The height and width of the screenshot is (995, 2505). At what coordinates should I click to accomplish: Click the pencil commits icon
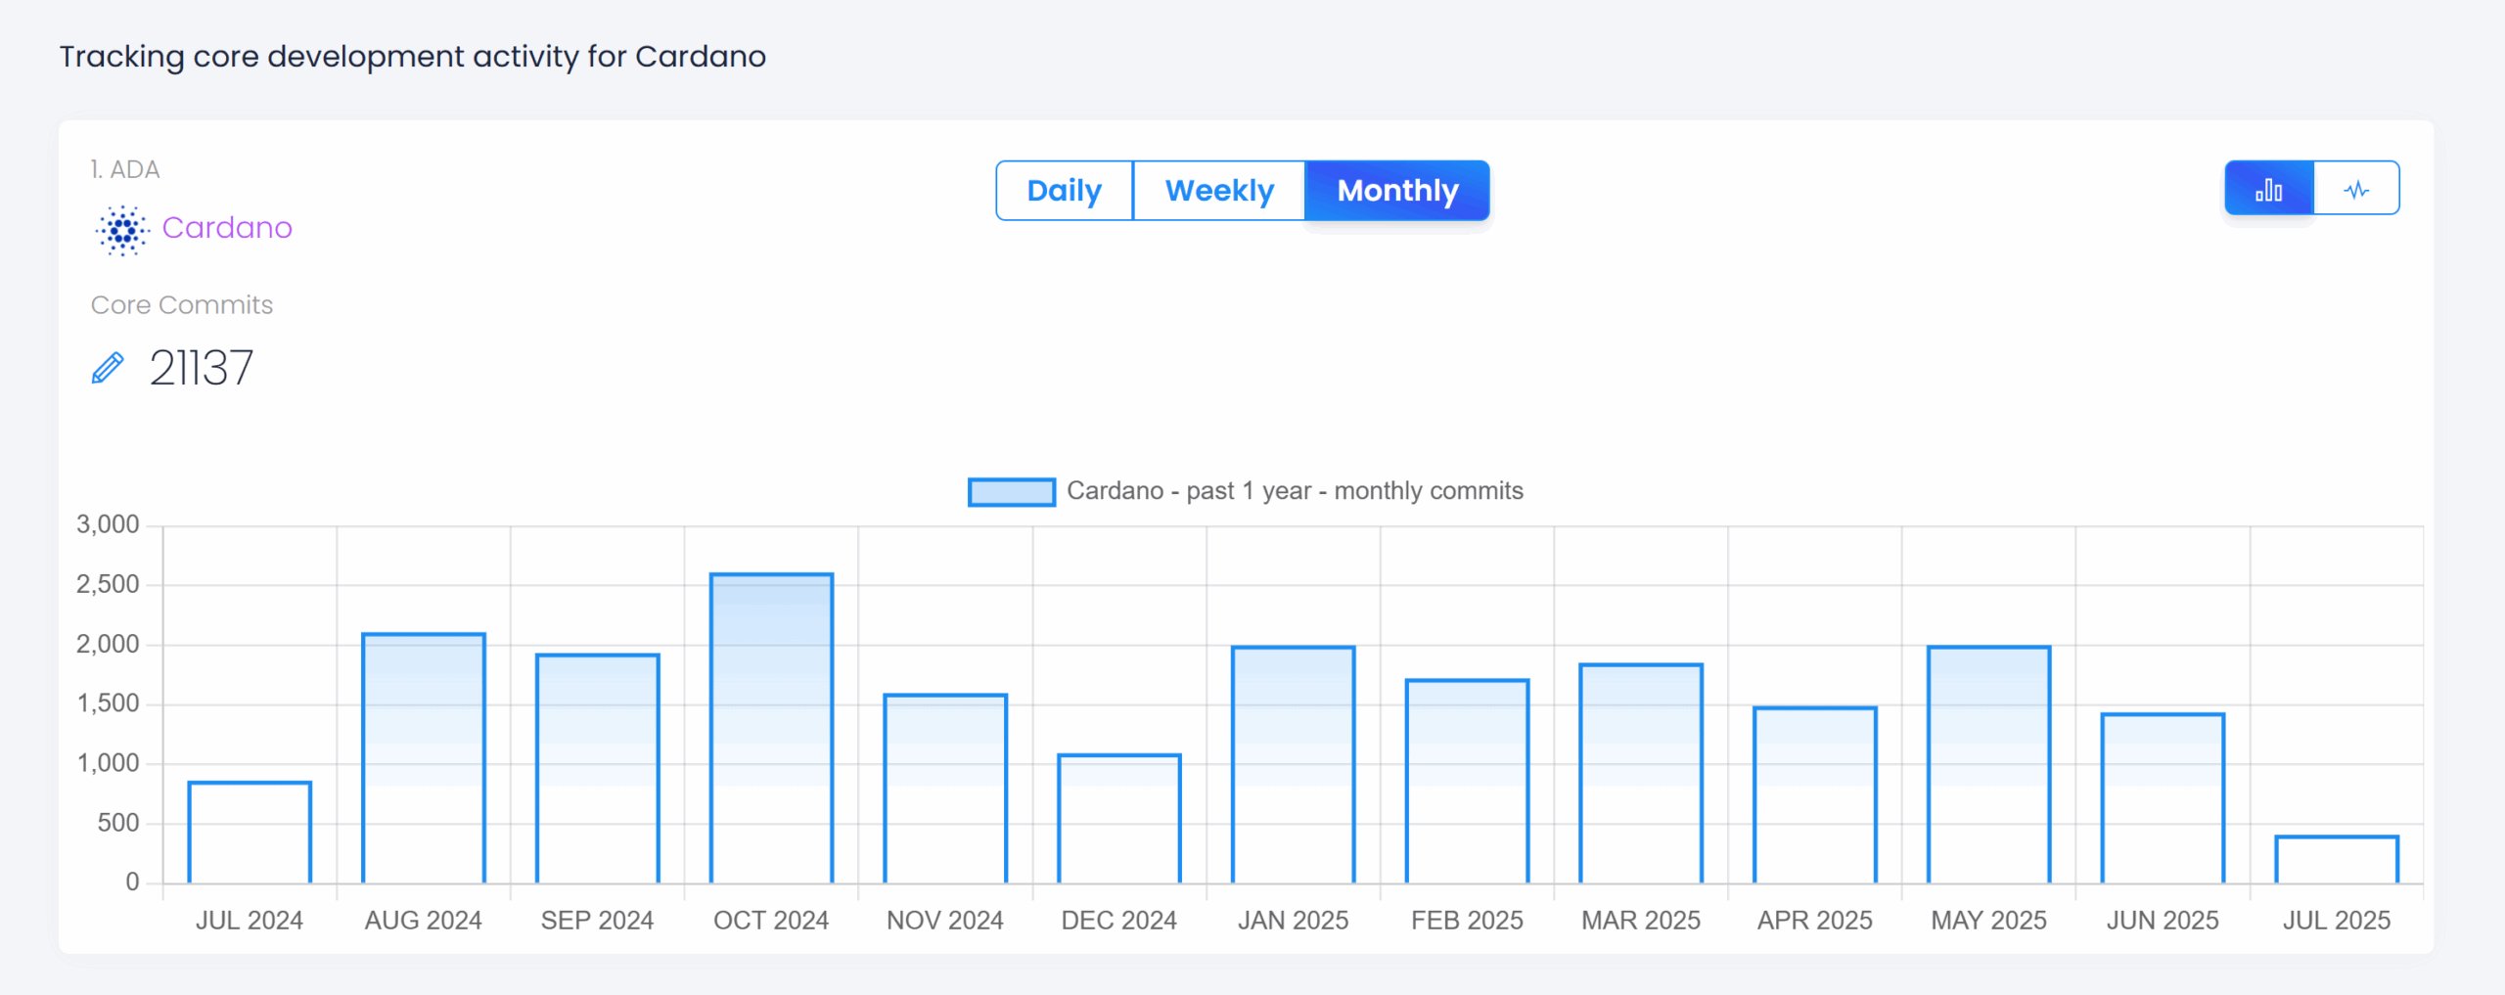pos(108,369)
